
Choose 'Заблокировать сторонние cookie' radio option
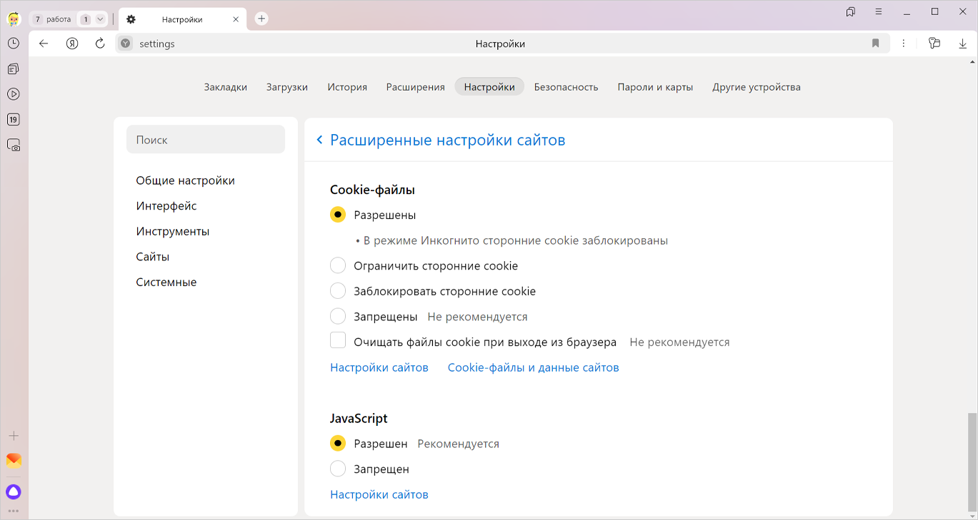(338, 291)
